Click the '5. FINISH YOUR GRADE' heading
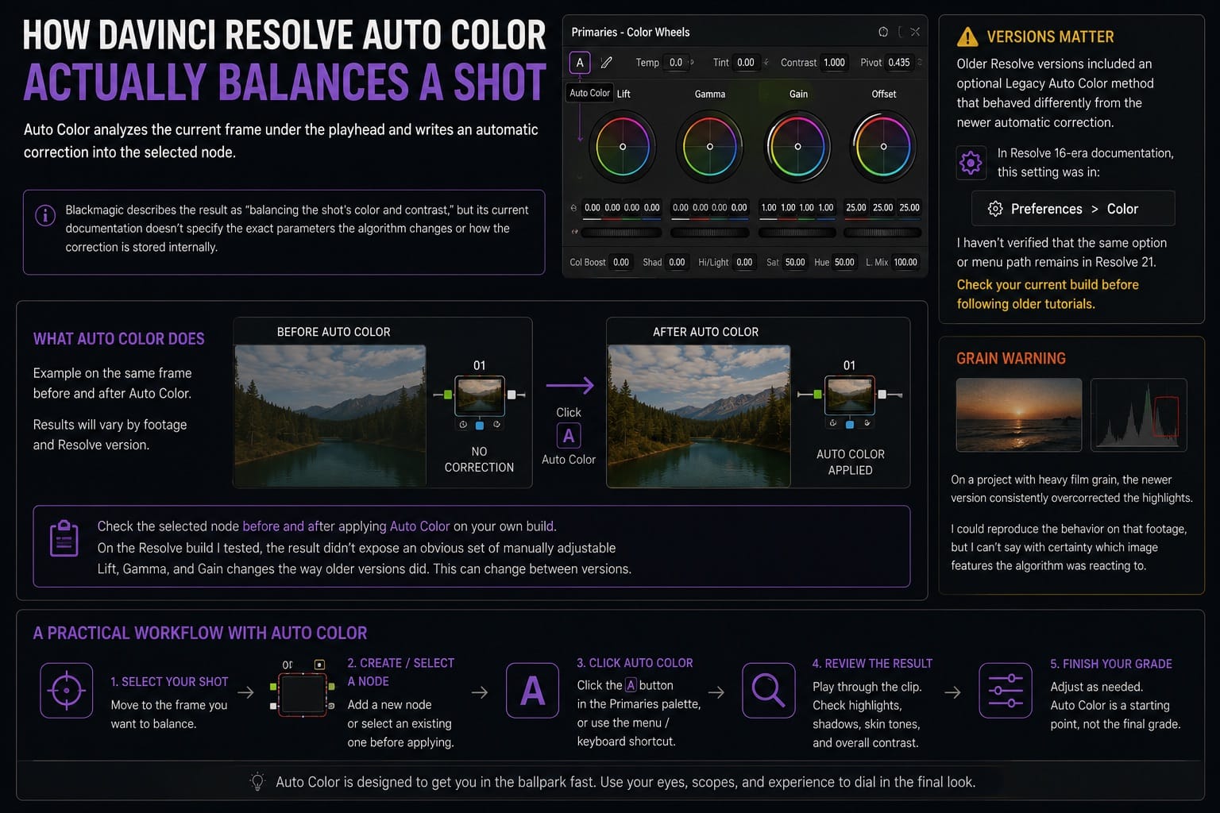1220x813 pixels. click(x=1111, y=664)
